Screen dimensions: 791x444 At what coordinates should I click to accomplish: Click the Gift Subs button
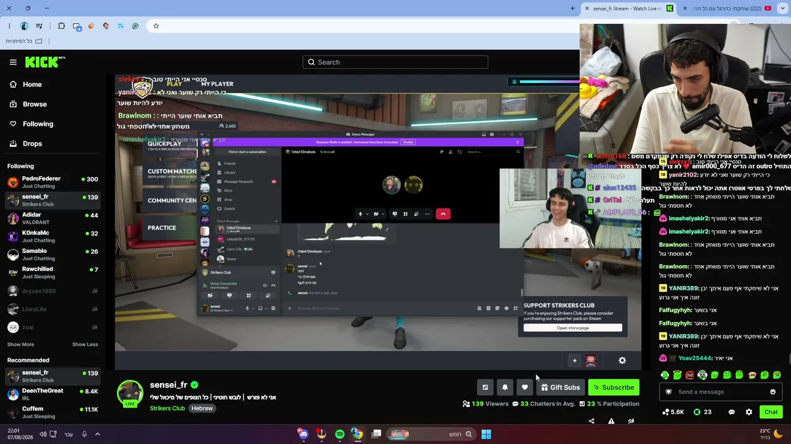[560, 387]
